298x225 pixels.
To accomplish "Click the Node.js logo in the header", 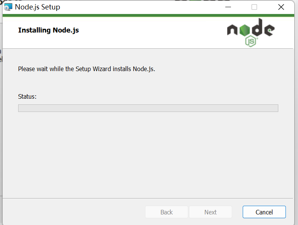I will pos(250,32).
